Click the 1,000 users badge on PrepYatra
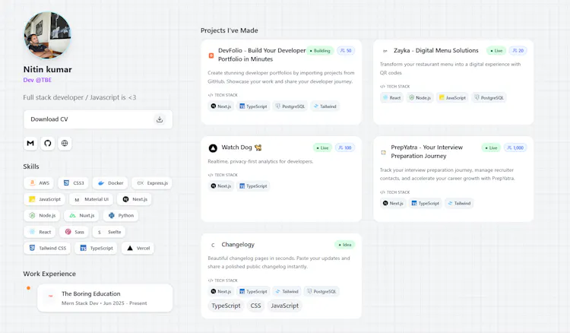This screenshot has width=570, height=333. (515, 147)
